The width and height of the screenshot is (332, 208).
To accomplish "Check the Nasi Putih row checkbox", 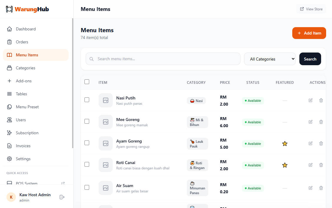I will point(87,100).
